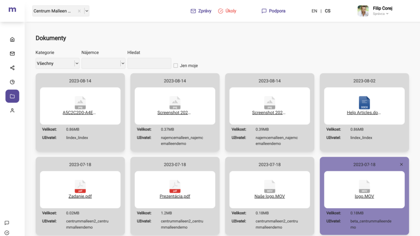The image size is (420, 236).
Task: Click the chat bubble icon at bottom left
Action: point(7,223)
